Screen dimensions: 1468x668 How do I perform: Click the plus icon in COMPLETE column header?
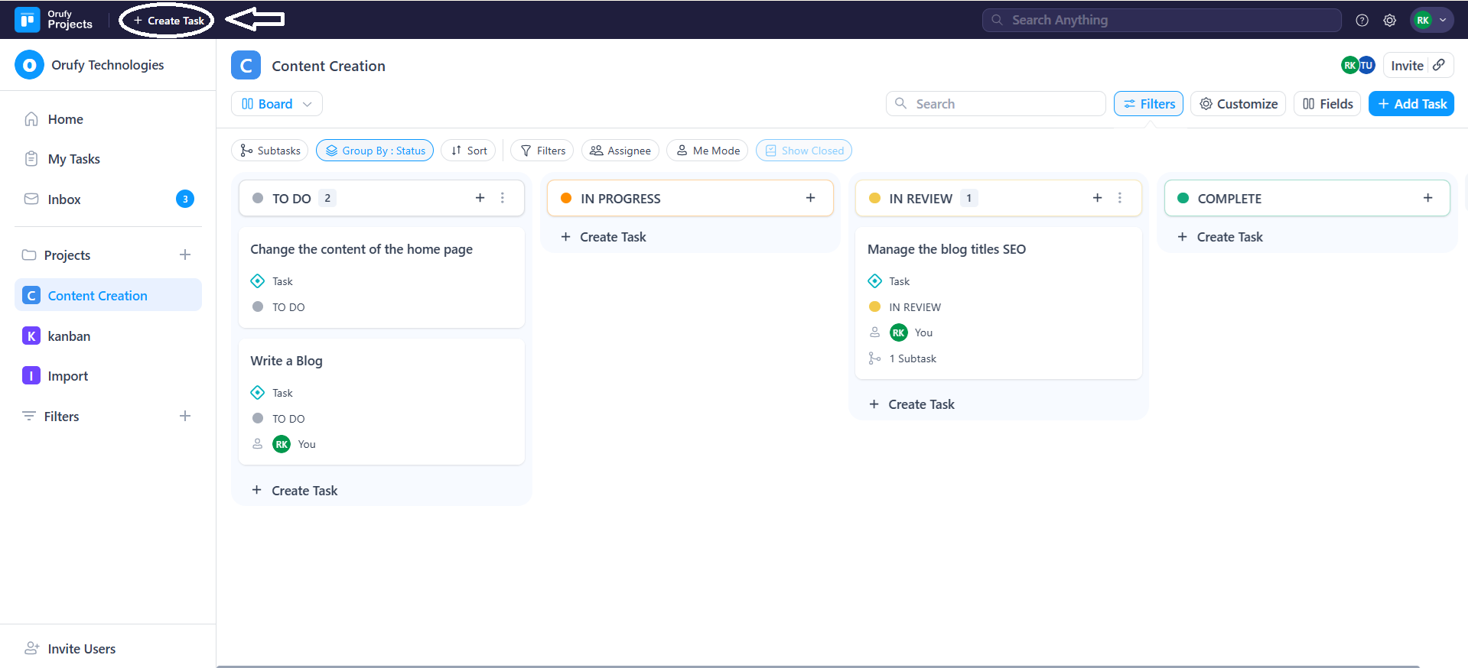1427,198
